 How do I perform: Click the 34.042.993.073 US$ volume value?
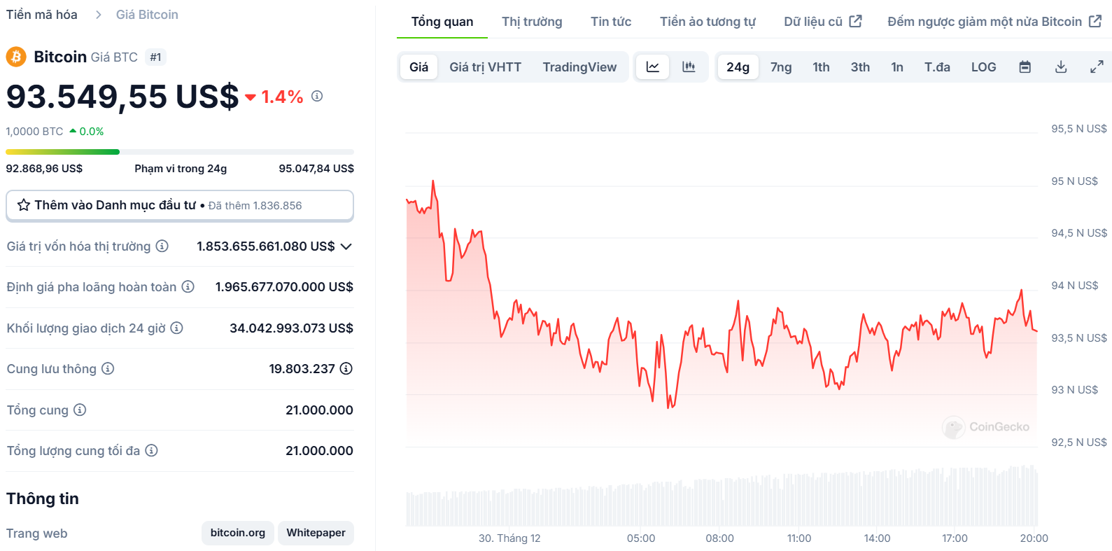pyautogui.click(x=292, y=328)
